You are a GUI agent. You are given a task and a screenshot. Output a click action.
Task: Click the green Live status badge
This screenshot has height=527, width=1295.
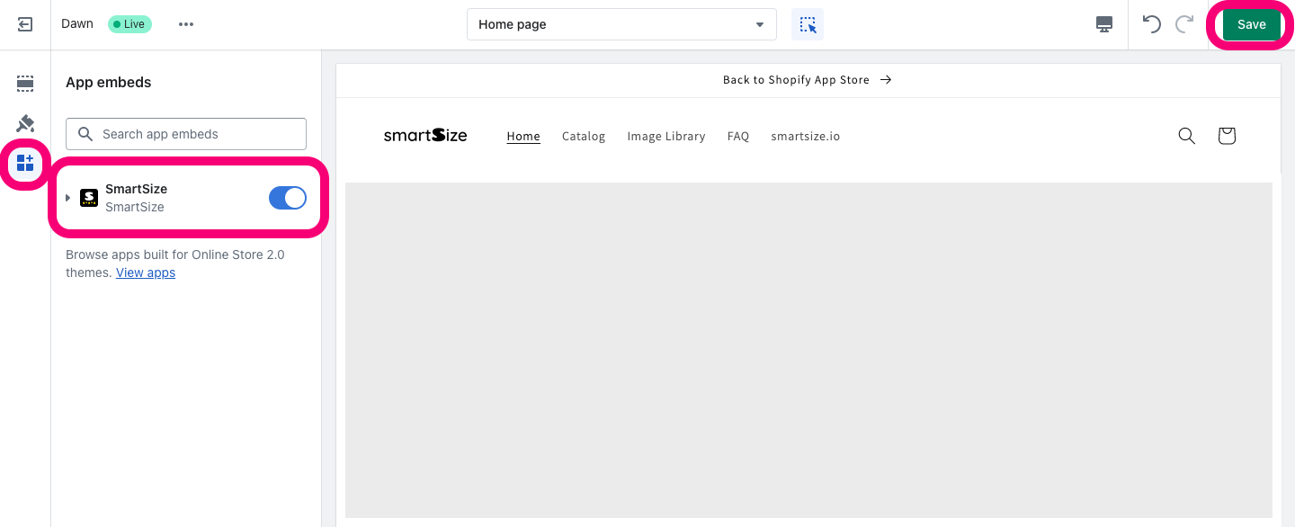(129, 24)
